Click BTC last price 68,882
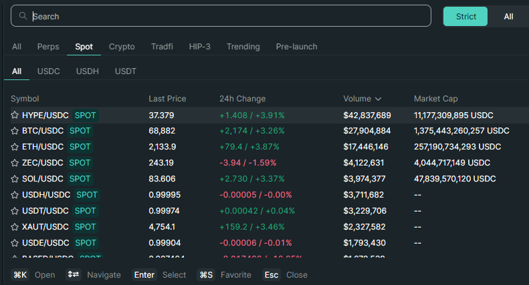This screenshot has height=285, width=529. point(162,131)
